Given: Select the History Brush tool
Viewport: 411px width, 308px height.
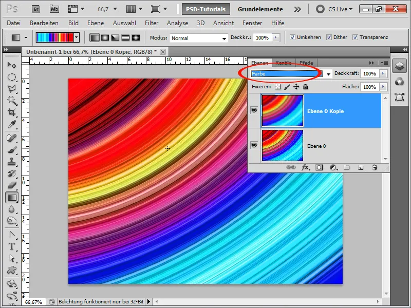Looking at the screenshot, I should (x=12, y=174).
